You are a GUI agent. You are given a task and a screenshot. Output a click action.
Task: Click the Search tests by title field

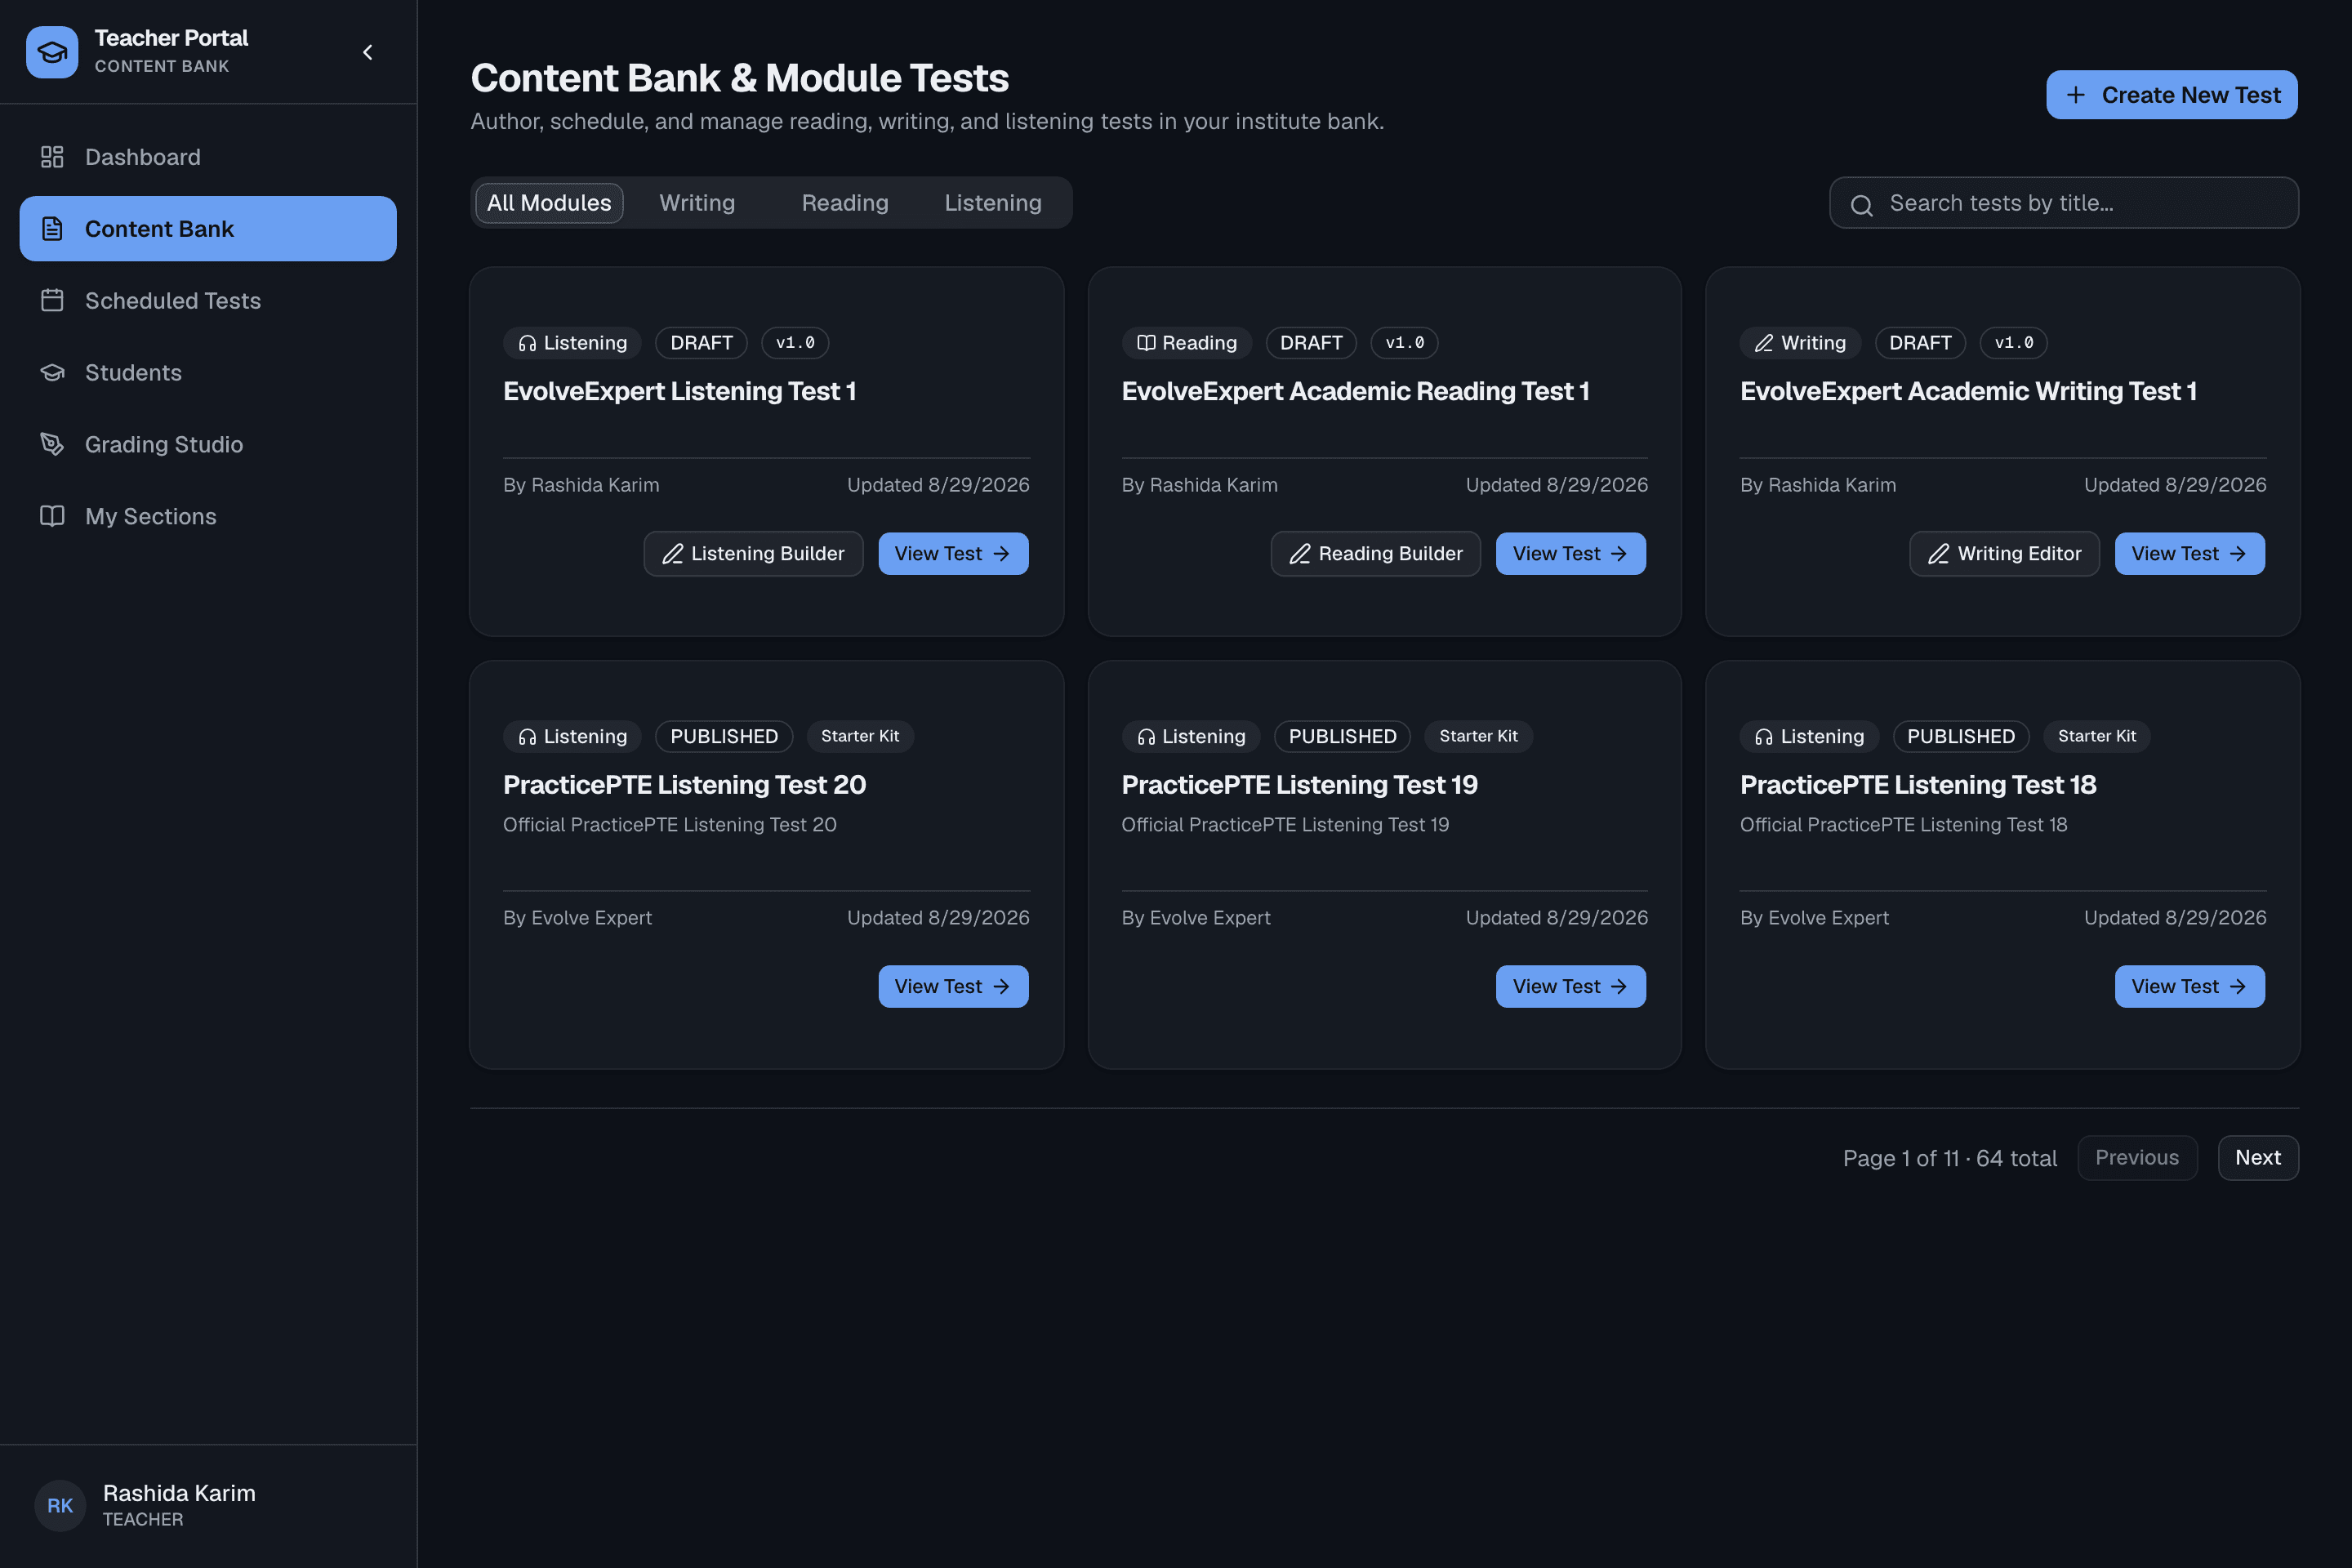2064,203
